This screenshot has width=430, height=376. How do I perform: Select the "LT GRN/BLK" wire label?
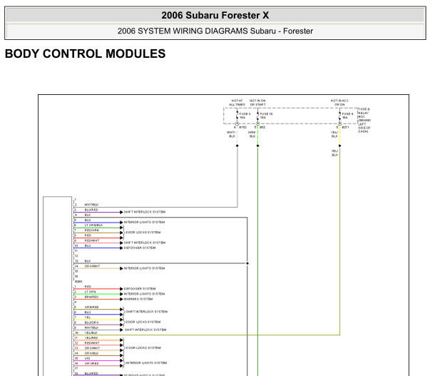(93, 225)
